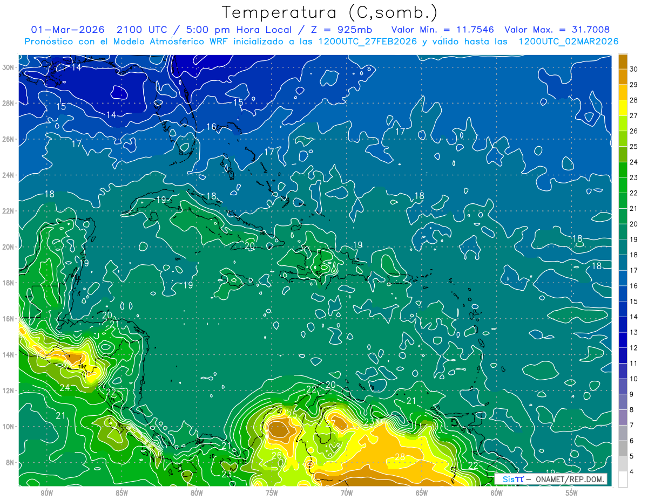The image size is (648, 500).
Task: Select the date text "01-Mar-2026"
Action: pyautogui.click(x=67, y=30)
